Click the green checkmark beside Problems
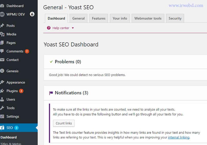207x145 pixels. point(51,62)
